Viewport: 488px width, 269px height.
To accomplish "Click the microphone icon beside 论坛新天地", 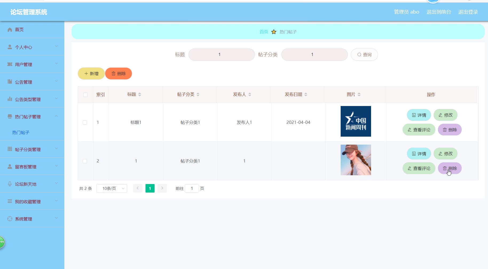I will point(10,184).
